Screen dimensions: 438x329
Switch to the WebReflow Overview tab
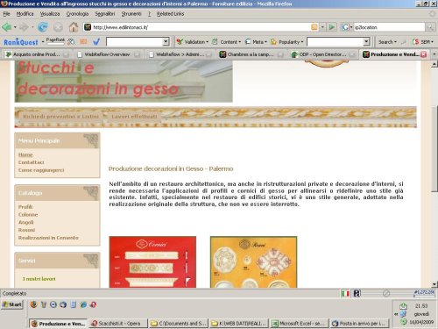click(x=108, y=54)
